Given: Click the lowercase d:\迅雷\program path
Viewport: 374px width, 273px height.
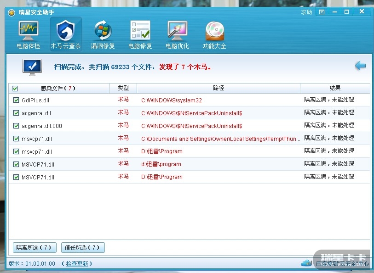Looking at the screenshot, I should click(x=161, y=164).
